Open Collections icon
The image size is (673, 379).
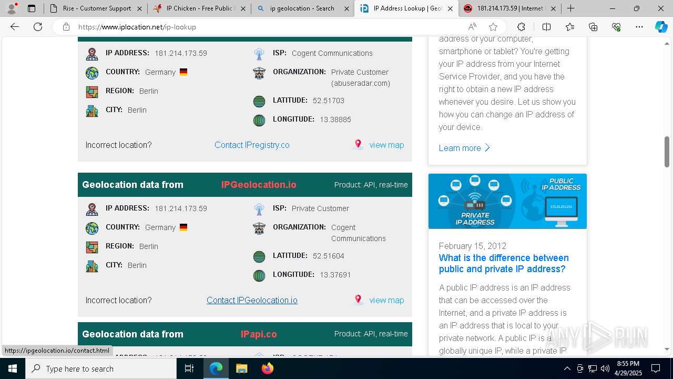[593, 27]
